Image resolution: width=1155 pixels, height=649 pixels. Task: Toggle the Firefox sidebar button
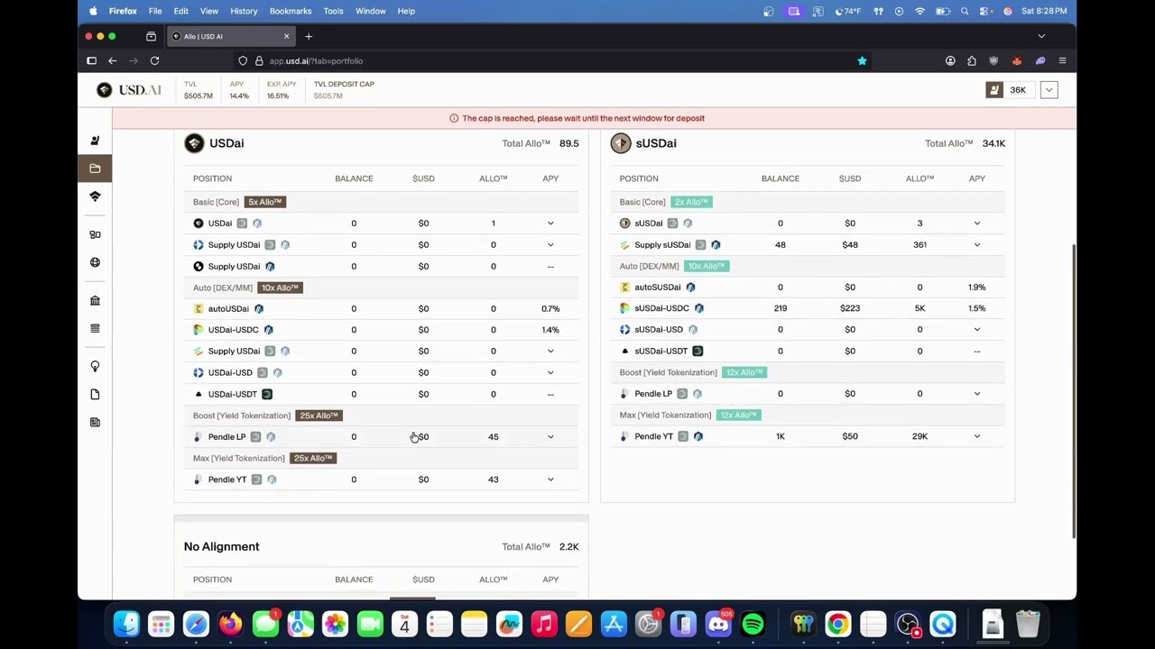91,60
